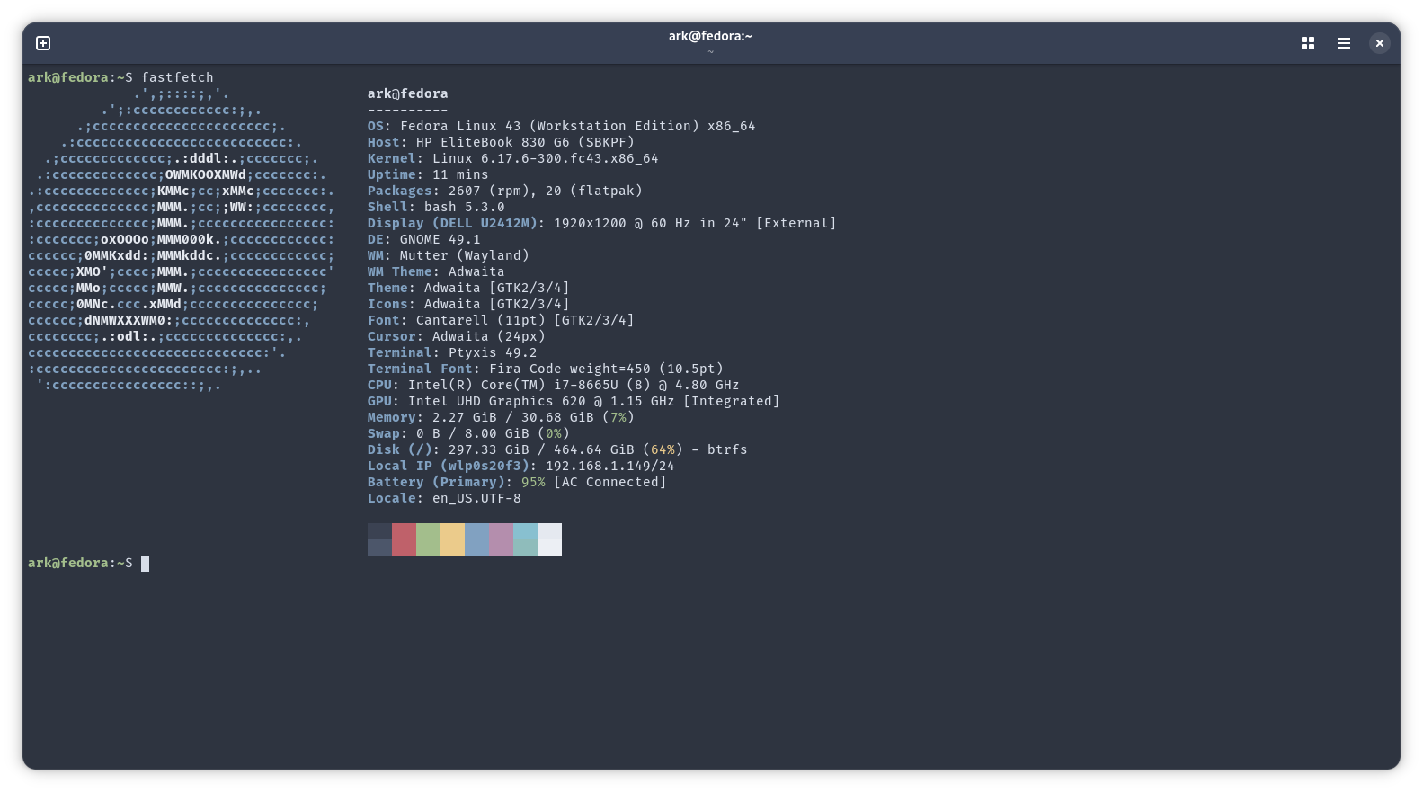
Task: Click the 64% disk usage value
Action: pyautogui.click(x=663, y=449)
